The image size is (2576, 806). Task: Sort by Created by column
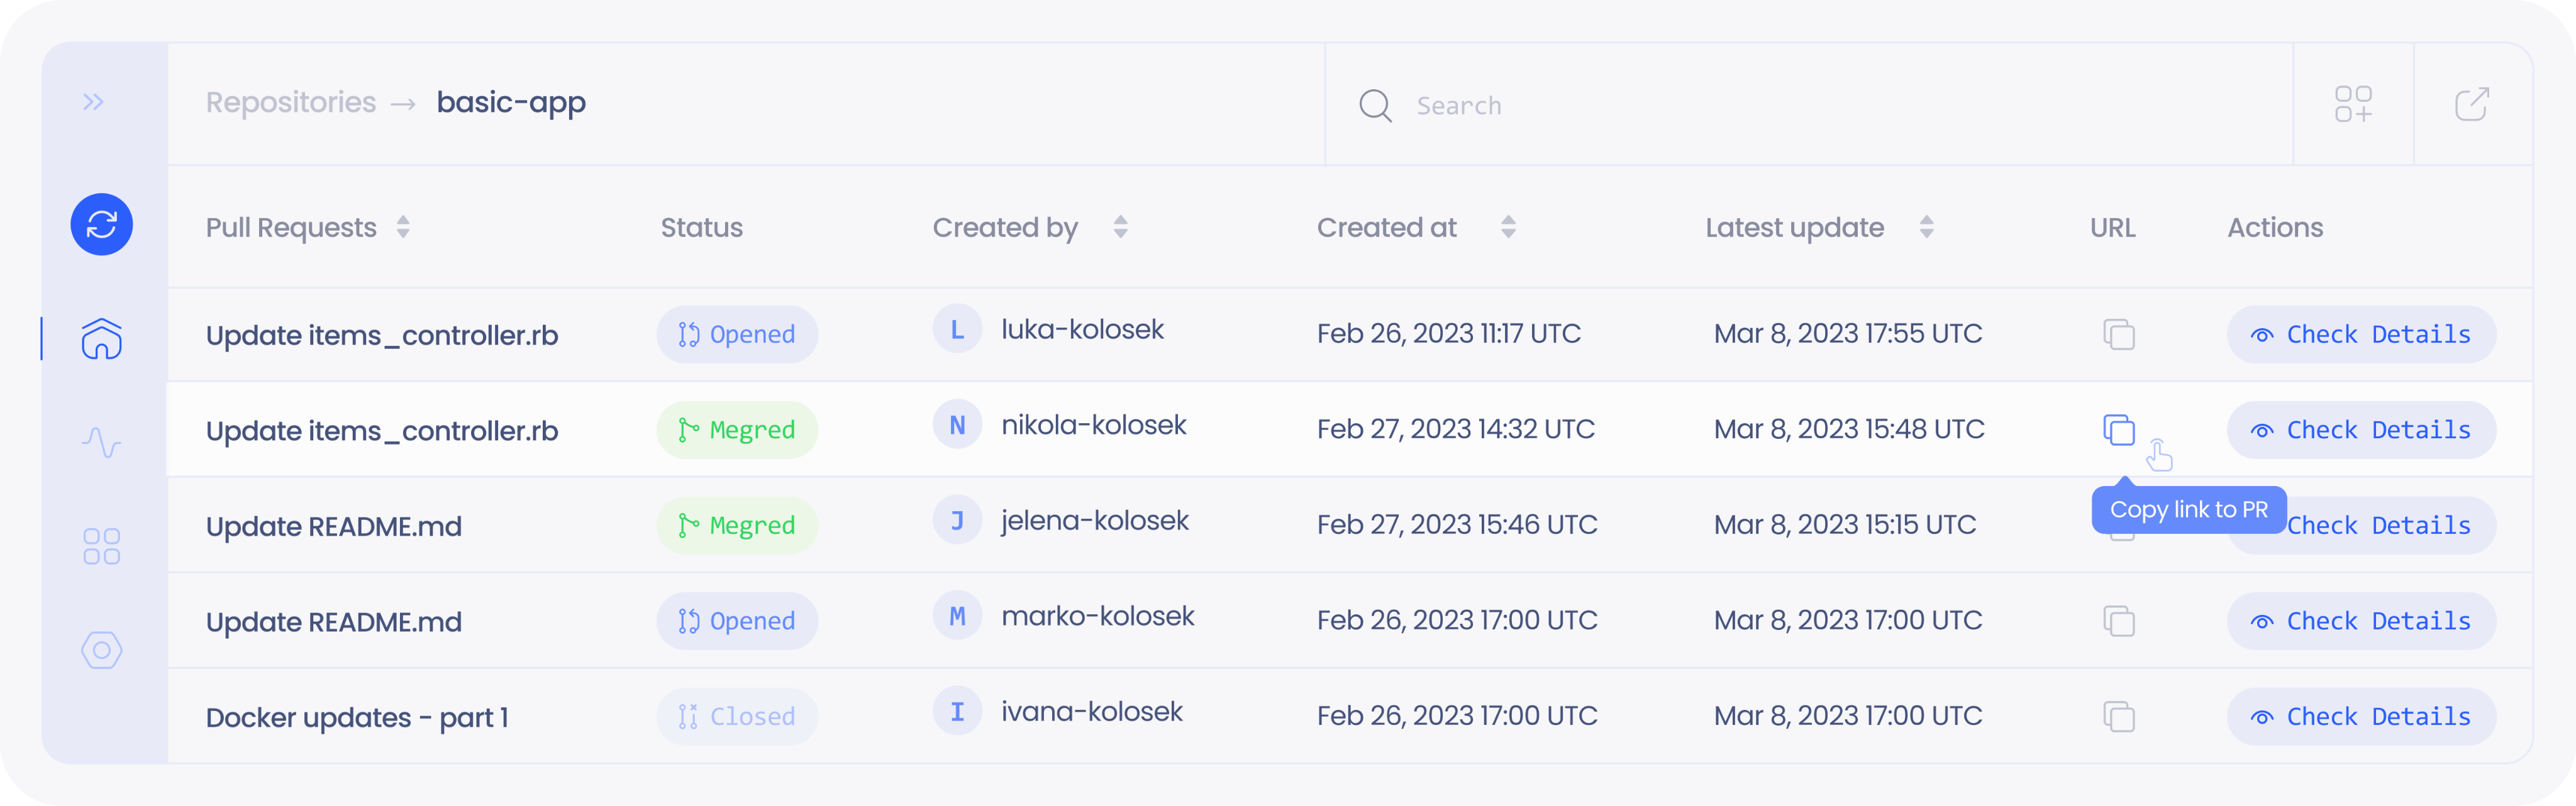point(1120,228)
